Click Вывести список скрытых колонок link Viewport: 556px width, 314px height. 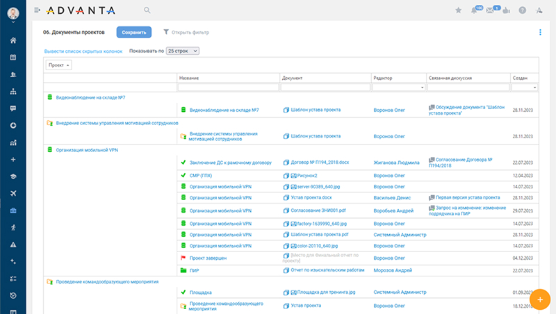[x=83, y=51]
